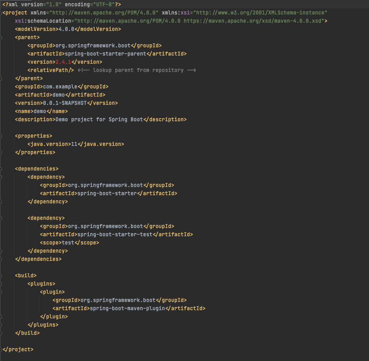This screenshot has width=369, height=361.
Task: Click the opening build tag
Action: [26, 275]
